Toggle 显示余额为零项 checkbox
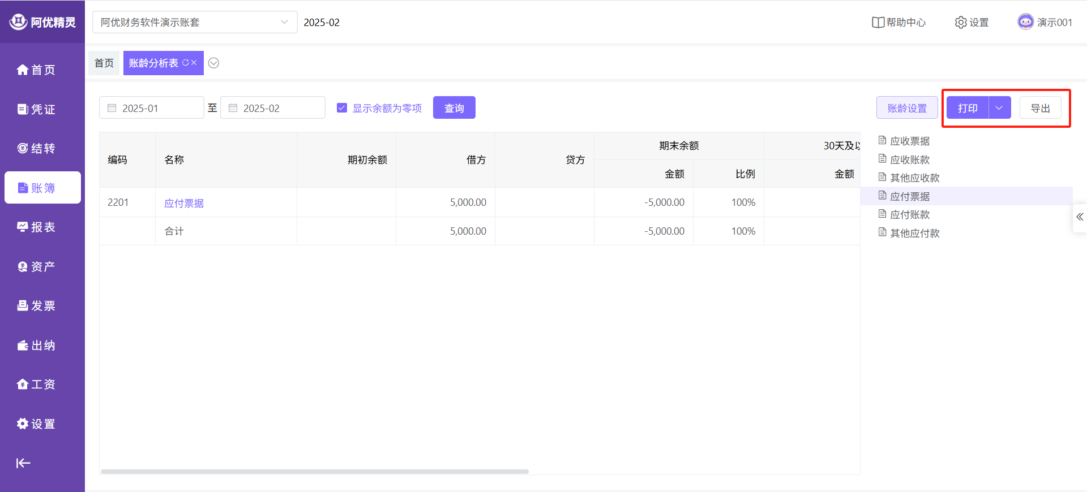 coord(342,108)
